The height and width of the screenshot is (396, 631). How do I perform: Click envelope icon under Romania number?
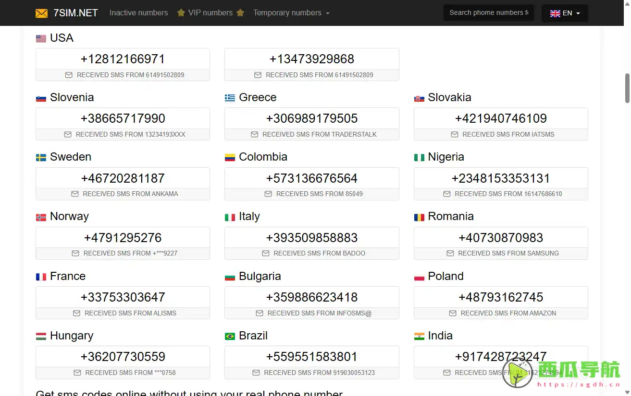[450, 253]
